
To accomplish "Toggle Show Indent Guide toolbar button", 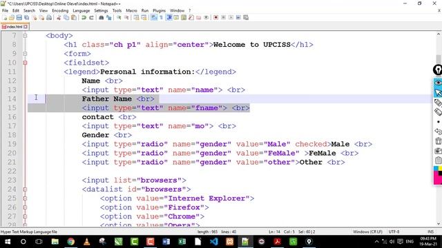I will coord(169,17).
